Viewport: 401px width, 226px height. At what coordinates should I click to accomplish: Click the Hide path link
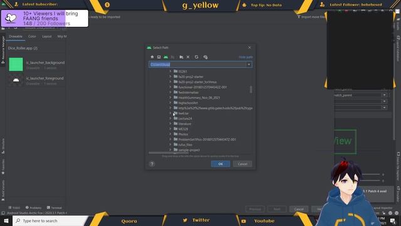246,57
